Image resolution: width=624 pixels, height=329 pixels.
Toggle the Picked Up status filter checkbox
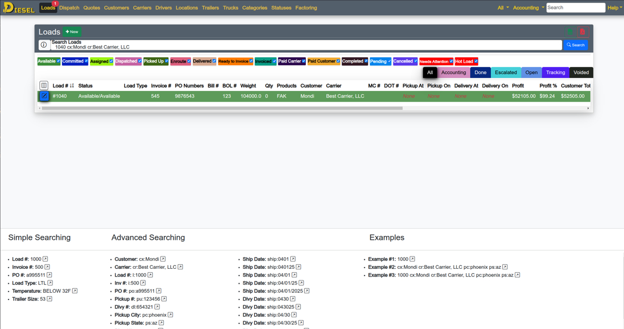[x=167, y=61]
